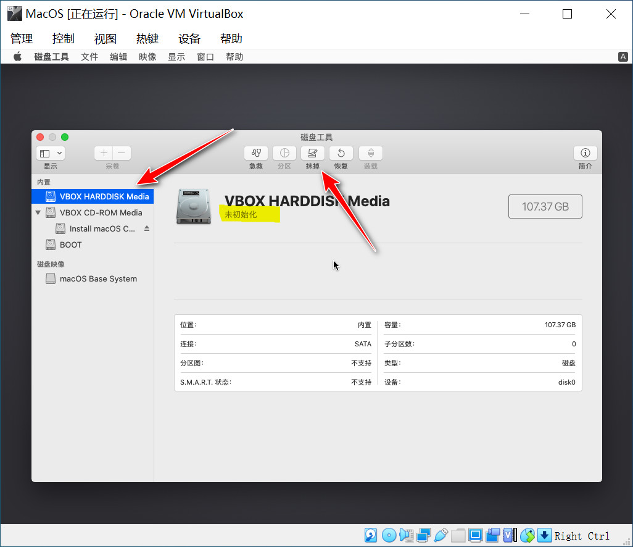This screenshot has height=547, width=633.
Task: Open the sidebar display (显示) dropdown
Action: [x=51, y=153]
